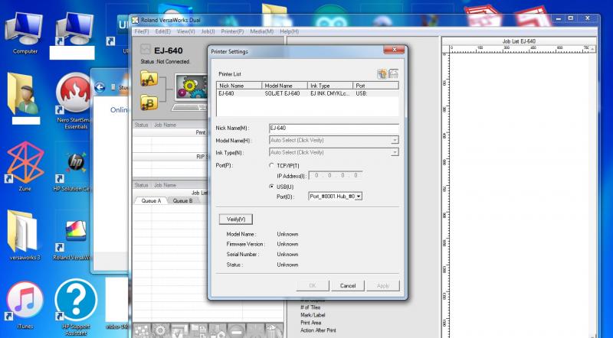Image resolution: width=613 pixels, height=338 pixels.
Task: Open the Media menu
Action: [x=261, y=31]
